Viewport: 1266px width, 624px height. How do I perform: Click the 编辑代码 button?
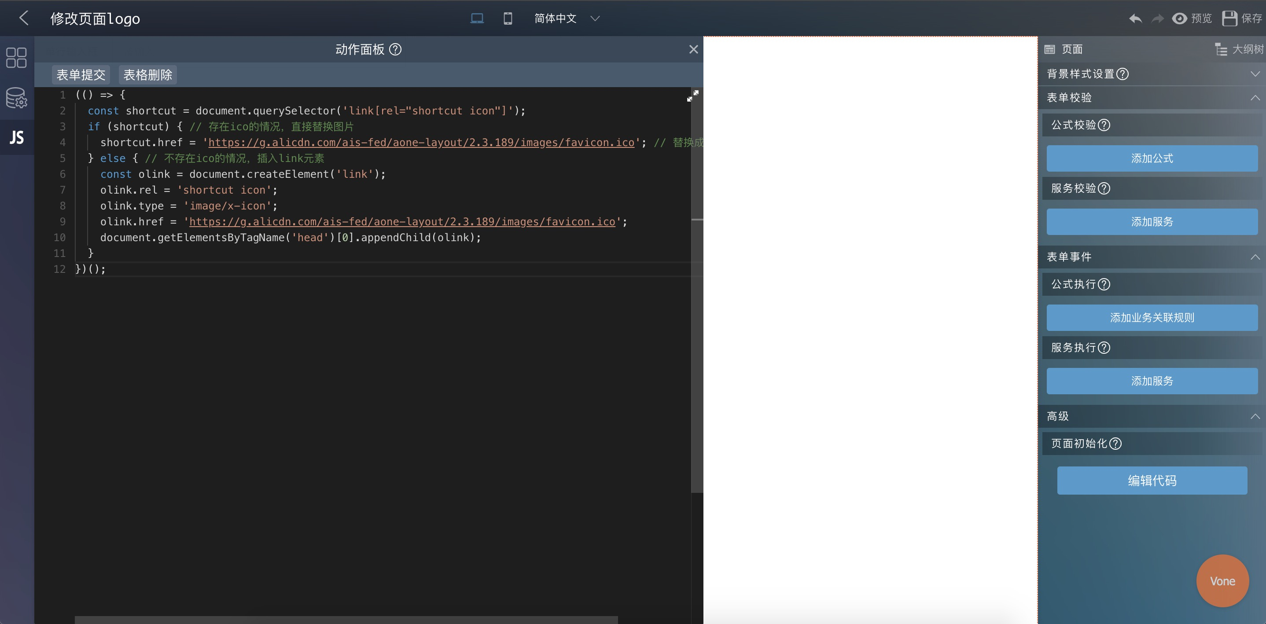(1152, 480)
